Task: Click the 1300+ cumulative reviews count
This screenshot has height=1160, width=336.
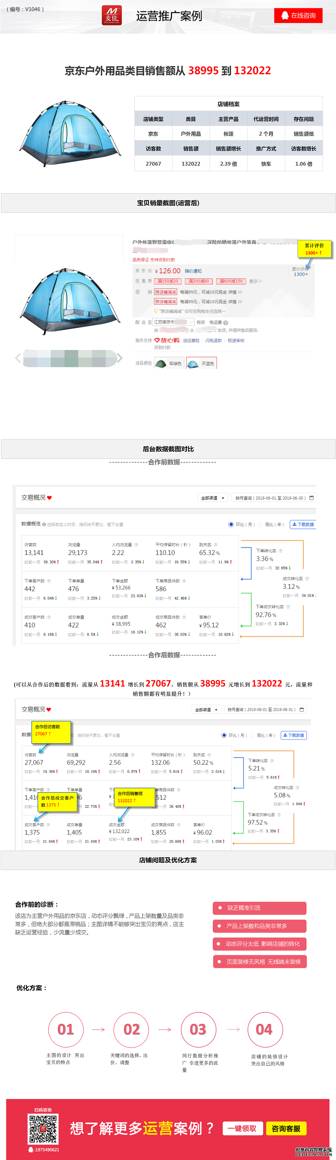Action: [301, 274]
